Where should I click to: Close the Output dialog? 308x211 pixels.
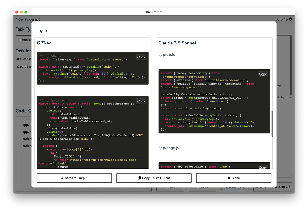tap(234, 178)
